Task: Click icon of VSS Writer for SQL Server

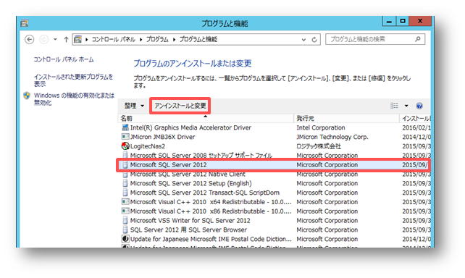Action: point(125,221)
